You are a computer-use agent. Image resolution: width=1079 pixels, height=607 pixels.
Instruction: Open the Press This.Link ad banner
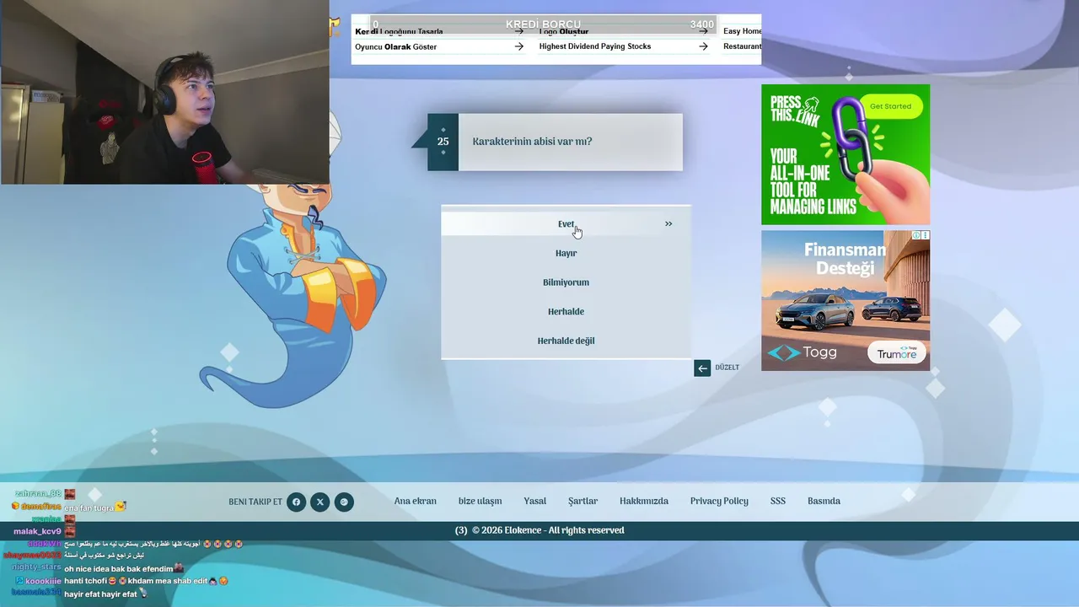coord(845,154)
